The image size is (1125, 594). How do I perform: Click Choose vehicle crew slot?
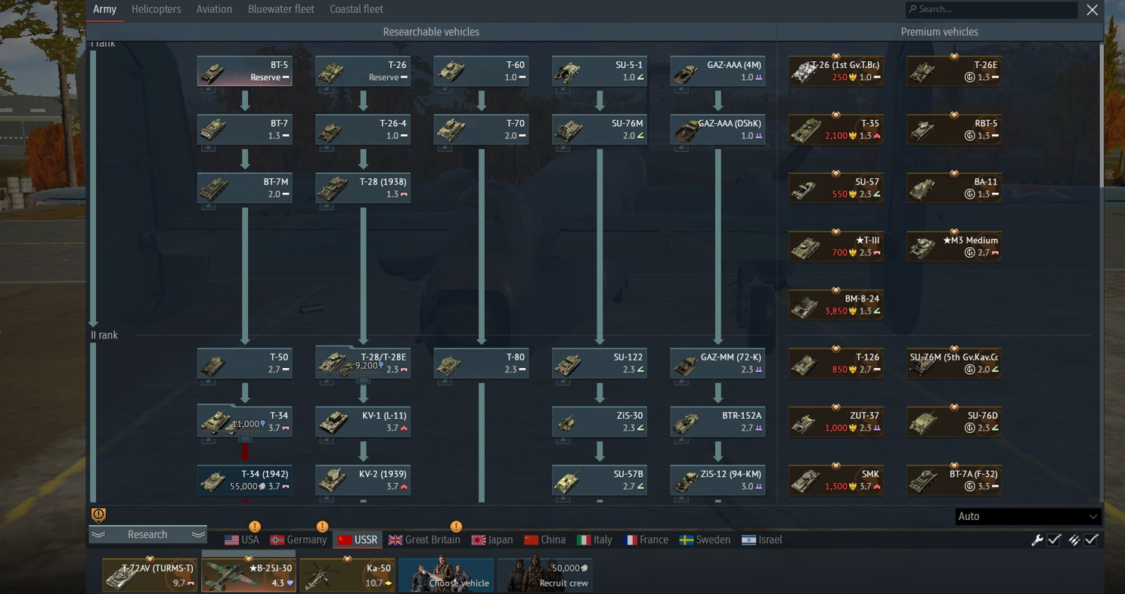point(446,575)
